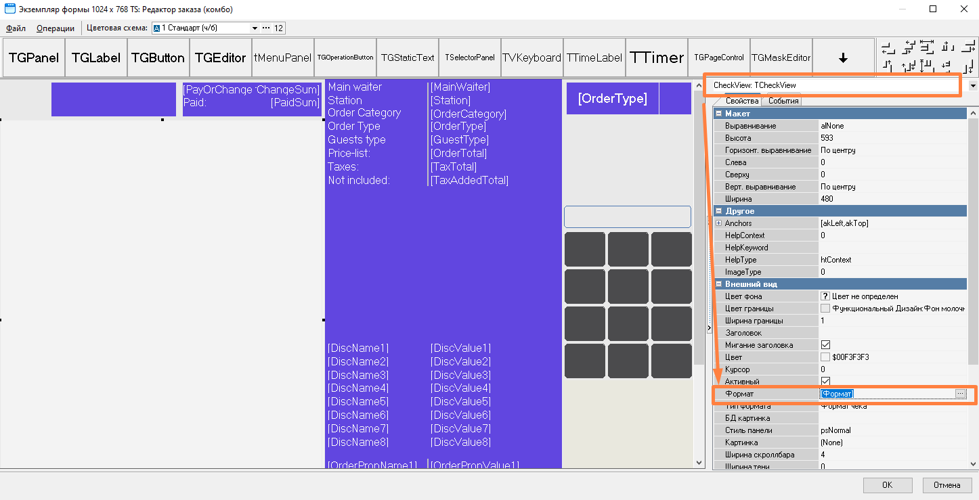
Task: Click the Отмена button
Action: tap(947, 485)
